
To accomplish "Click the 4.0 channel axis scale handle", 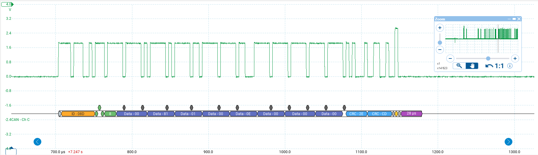I will coord(7,4).
